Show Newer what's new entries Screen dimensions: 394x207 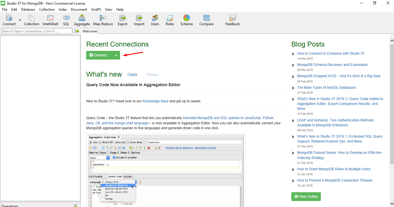pos(153,75)
